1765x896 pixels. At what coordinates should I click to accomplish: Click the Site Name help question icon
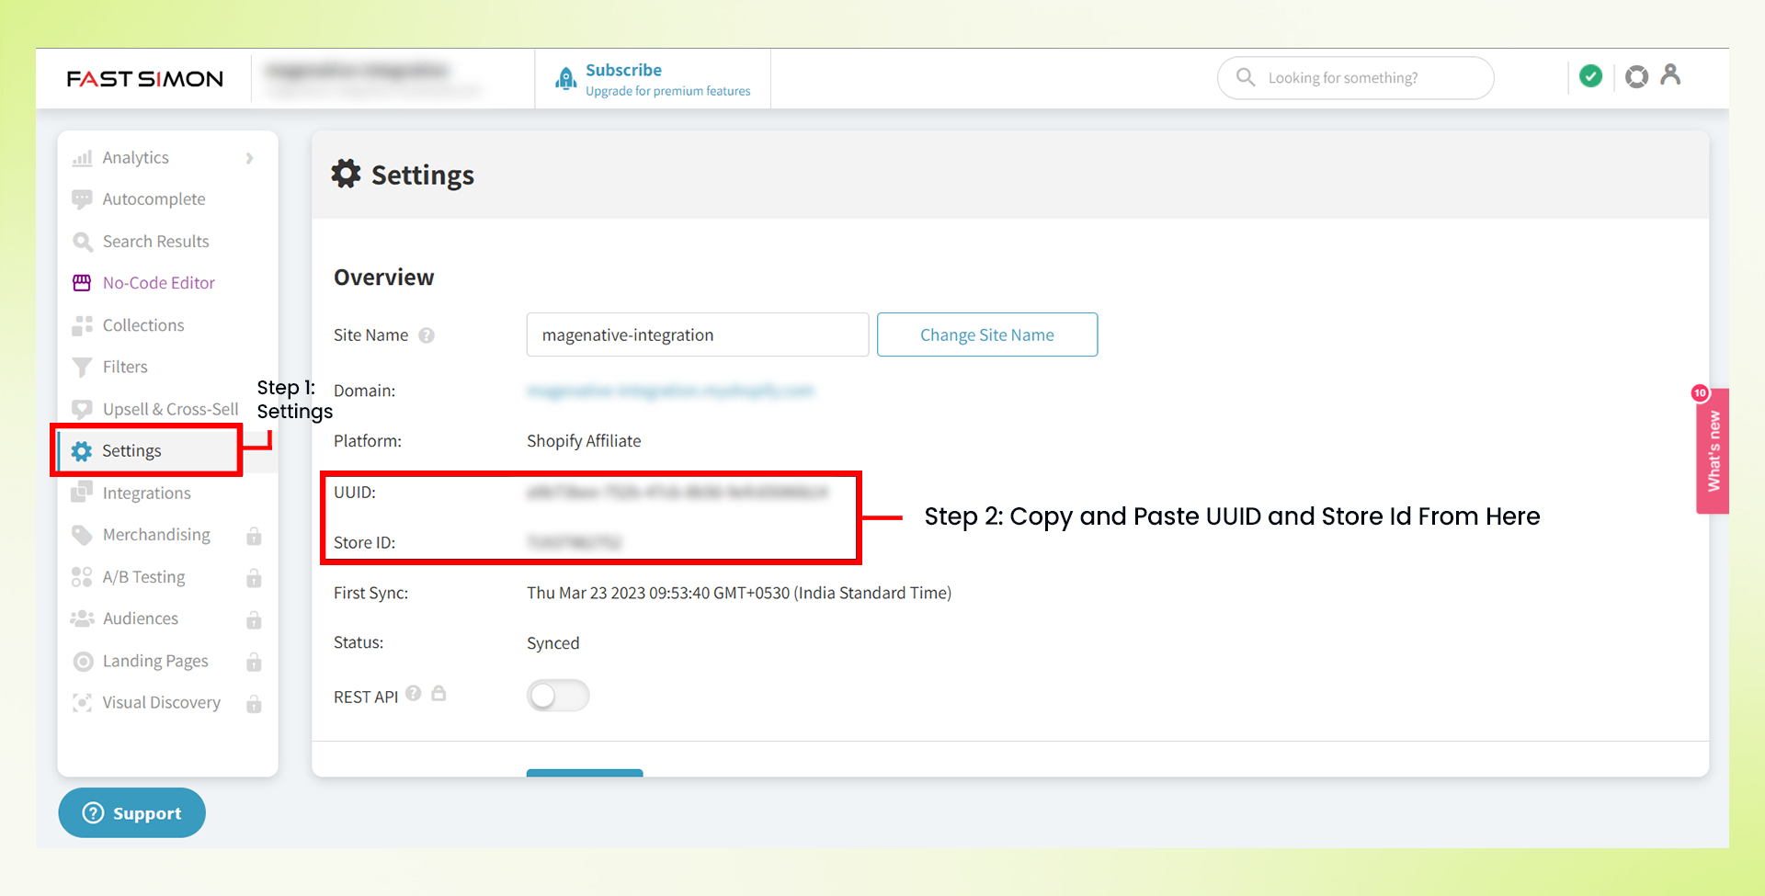(427, 335)
